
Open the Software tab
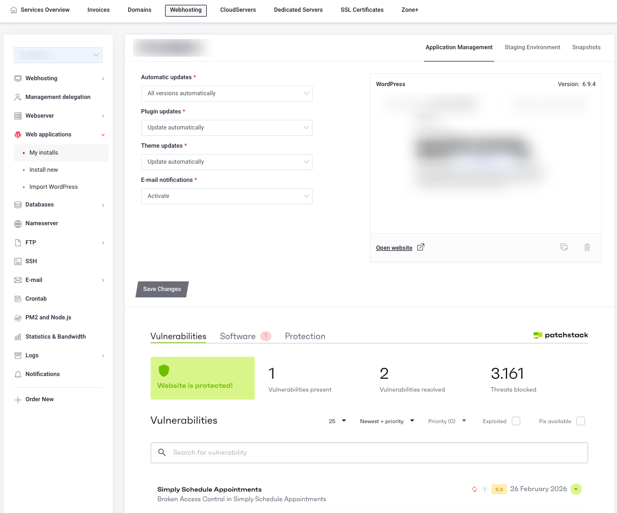(238, 336)
